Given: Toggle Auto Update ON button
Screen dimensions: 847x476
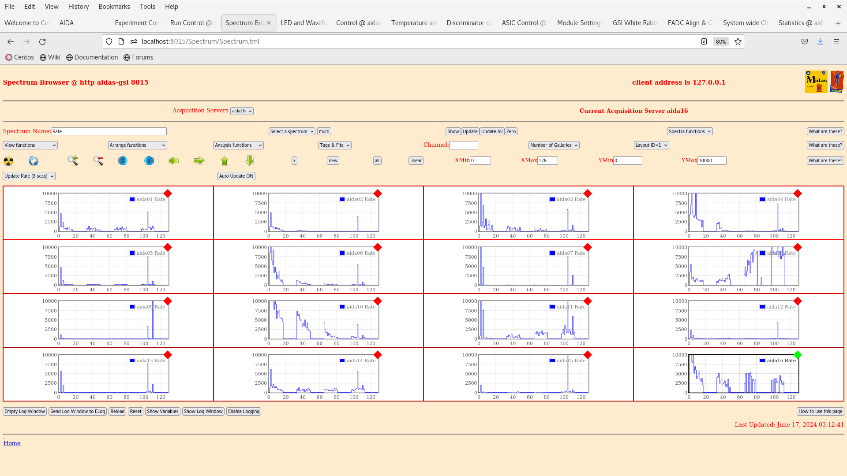Looking at the screenshot, I should click(x=236, y=175).
